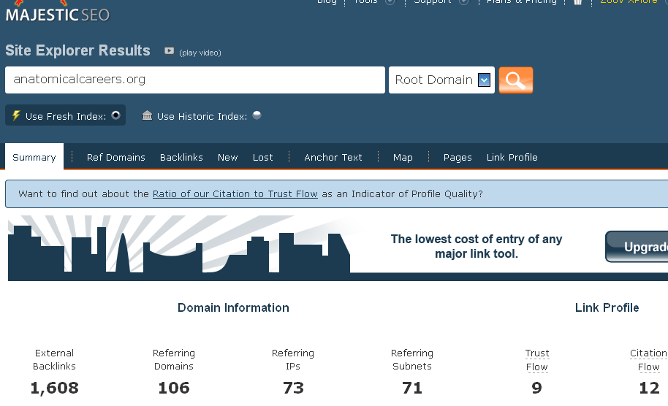Click the Trust Flow label
Viewport: 668px width, 406px height.
click(x=536, y=360)
